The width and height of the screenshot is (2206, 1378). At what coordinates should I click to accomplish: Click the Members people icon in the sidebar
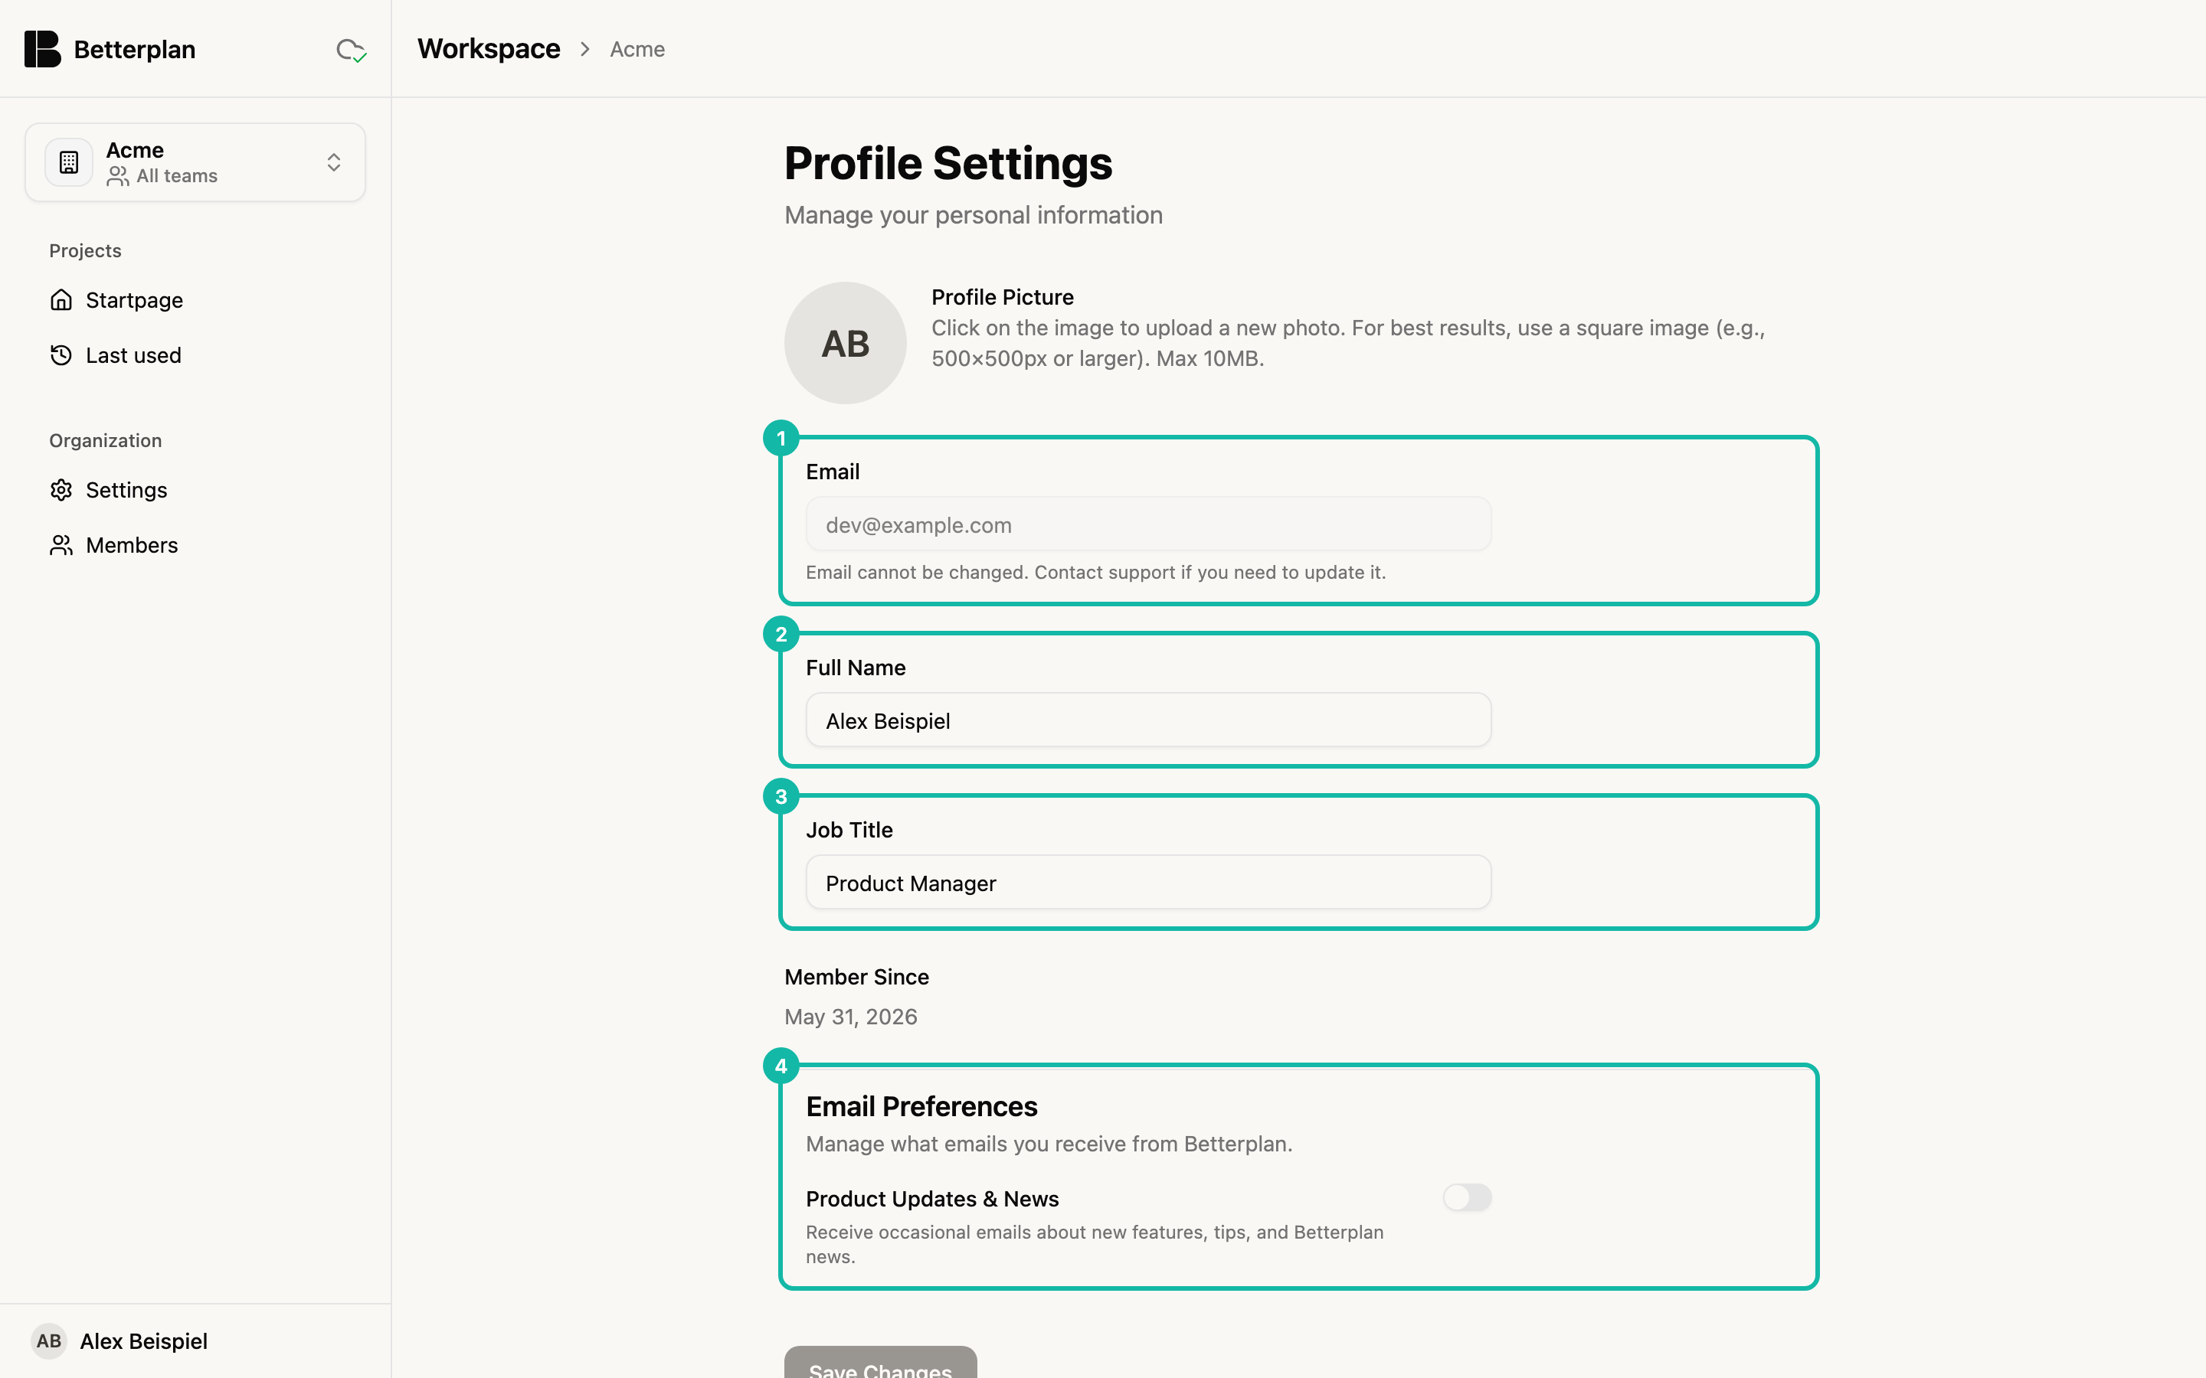click(61, 545)
